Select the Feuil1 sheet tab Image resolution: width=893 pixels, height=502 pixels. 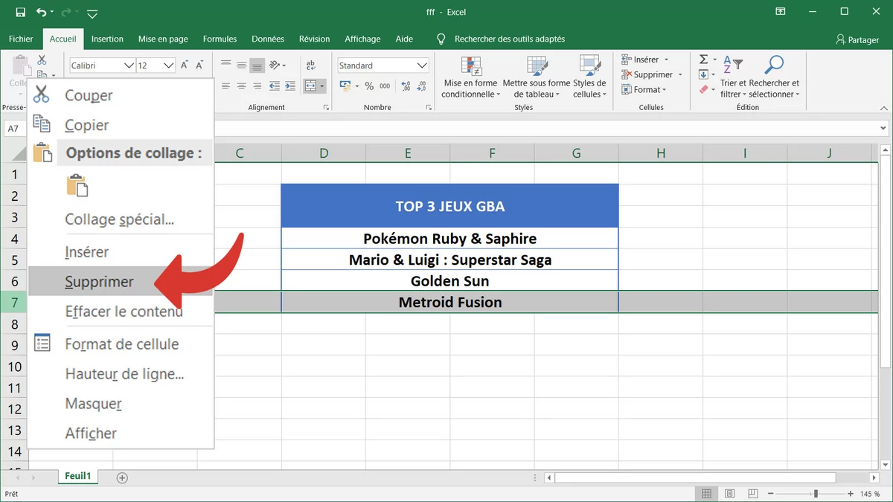coord(77,477)
